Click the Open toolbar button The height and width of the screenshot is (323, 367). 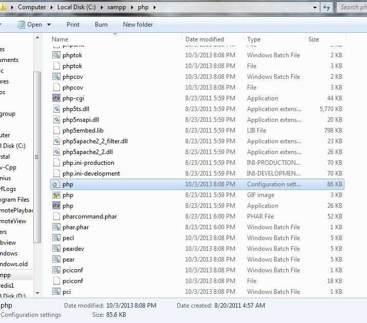coord(35,25)
